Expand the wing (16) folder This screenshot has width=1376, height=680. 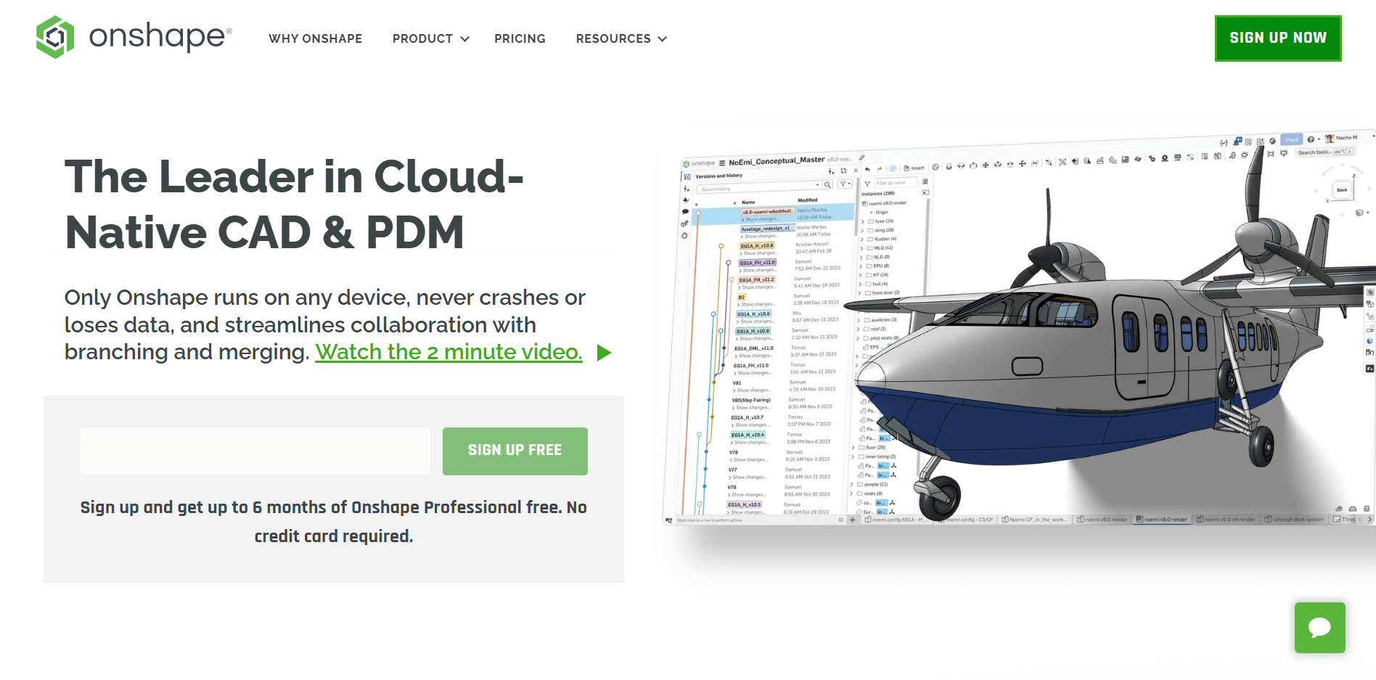[862, 230]
